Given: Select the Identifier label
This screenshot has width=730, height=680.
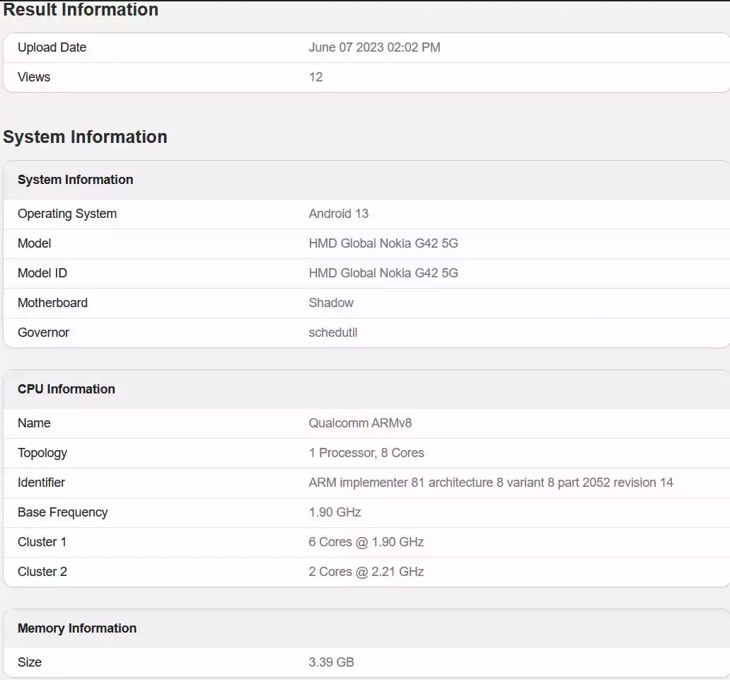Looking at the screenshot, I should (42, 483).
